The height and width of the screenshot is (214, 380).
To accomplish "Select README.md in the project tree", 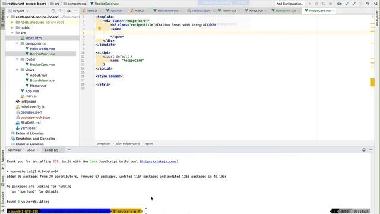I will tap(30, 123).
